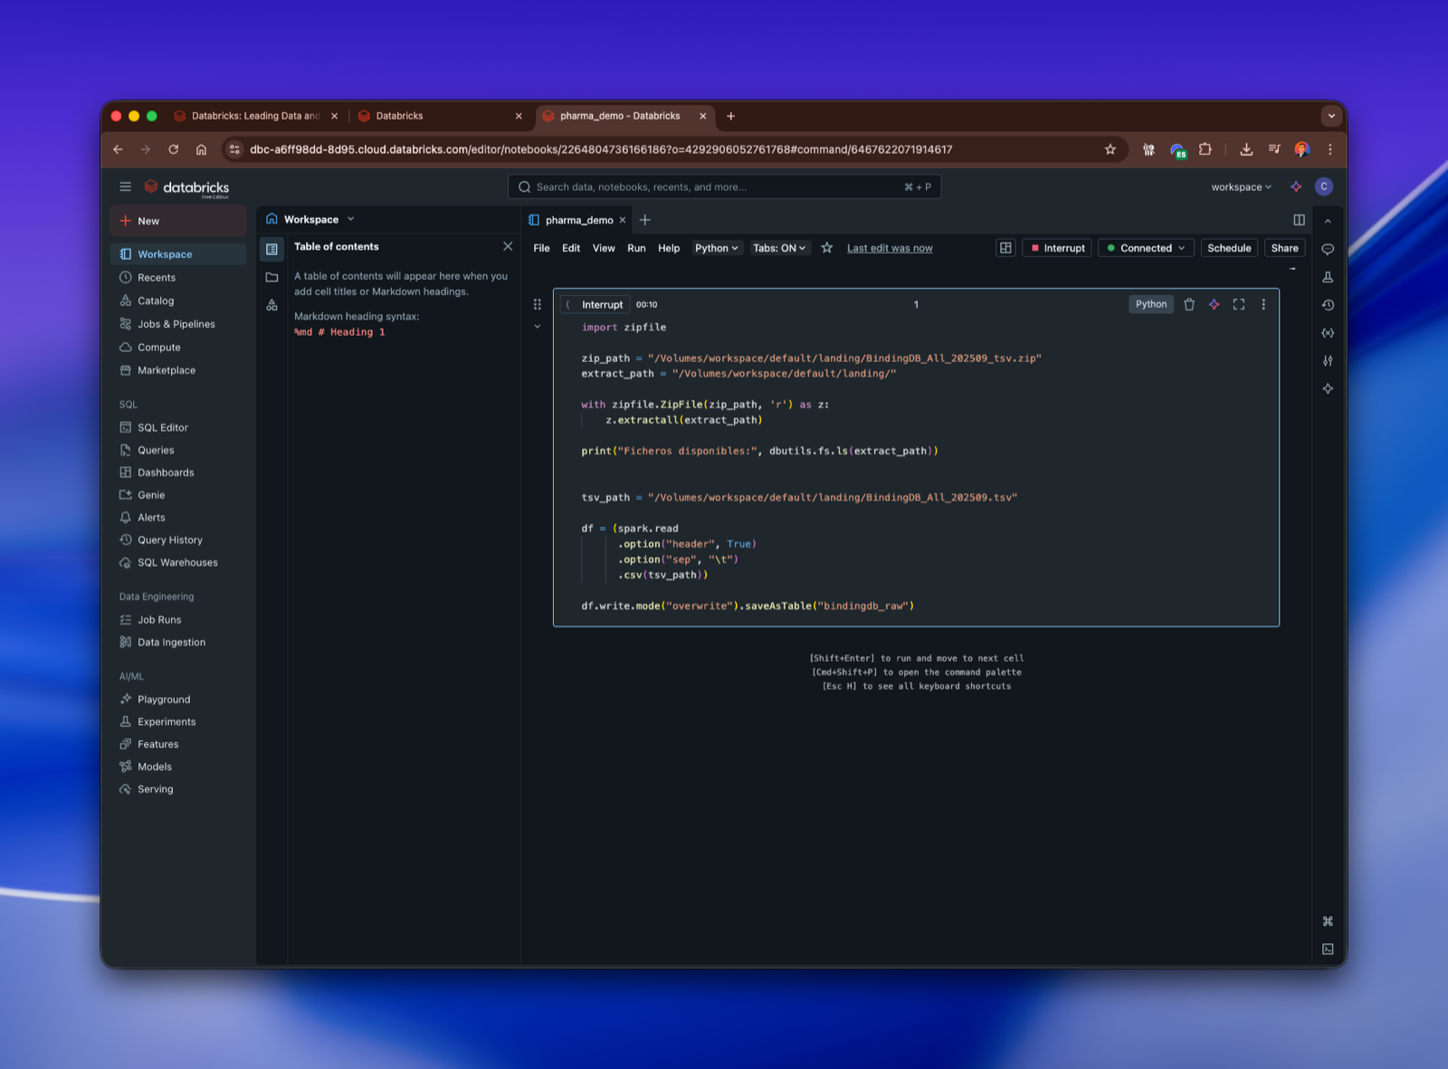Image resolution: width=1448 pixels, height=1069 pixels.
Task: Open the Connected cluster dropdown
Action: click(x=1145, y=247)
